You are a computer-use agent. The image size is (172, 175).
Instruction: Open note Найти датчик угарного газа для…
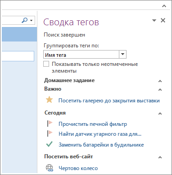pos(100,134)
